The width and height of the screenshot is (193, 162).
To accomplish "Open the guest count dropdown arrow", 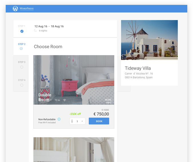I will click(82, 121).
